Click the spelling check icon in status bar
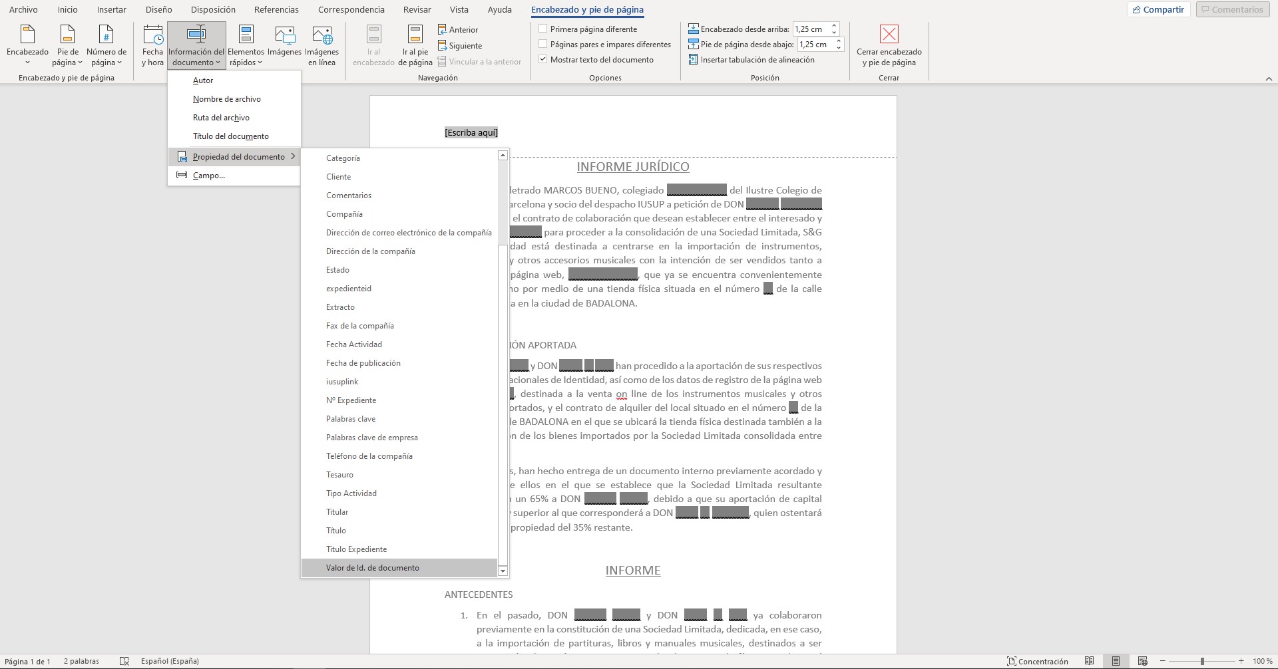 (x=124, y=661)
